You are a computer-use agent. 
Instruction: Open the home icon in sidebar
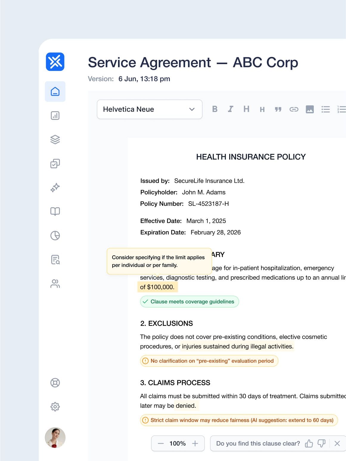[x=55, y=92]
